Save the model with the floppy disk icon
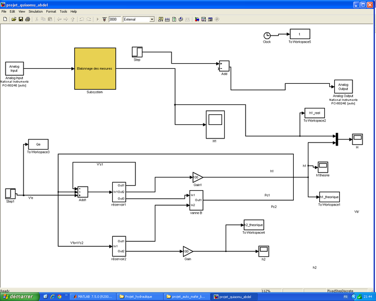376x301 pixels. pos(21,19)
